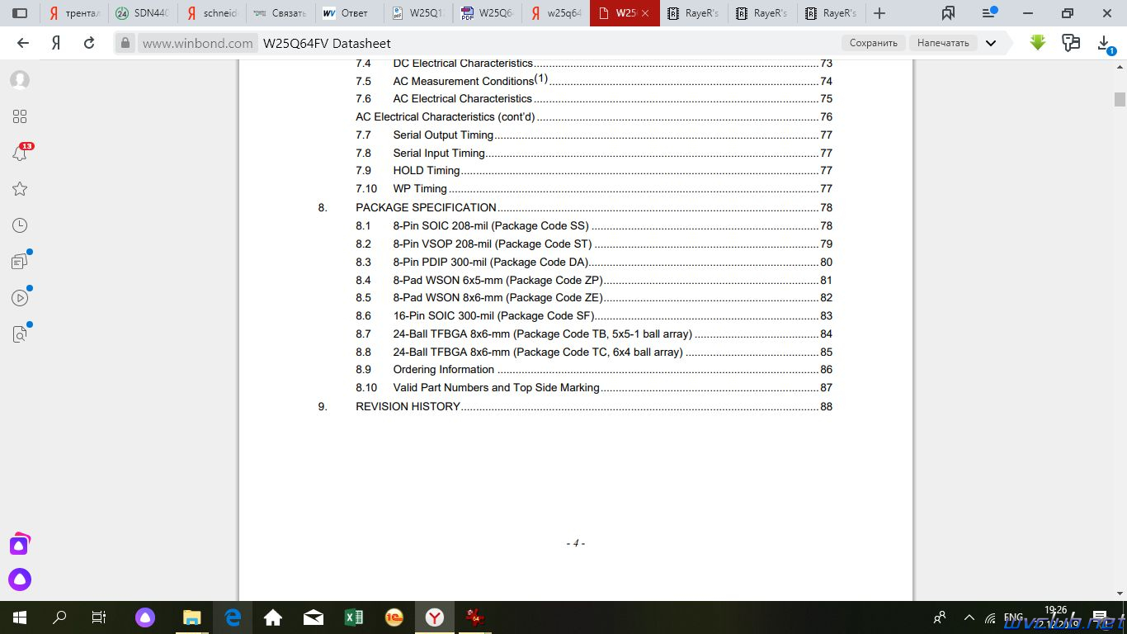This screenshot has height=634, width=1127.
Task: Switch to the schneid tab
Action: tap(214, 13)
